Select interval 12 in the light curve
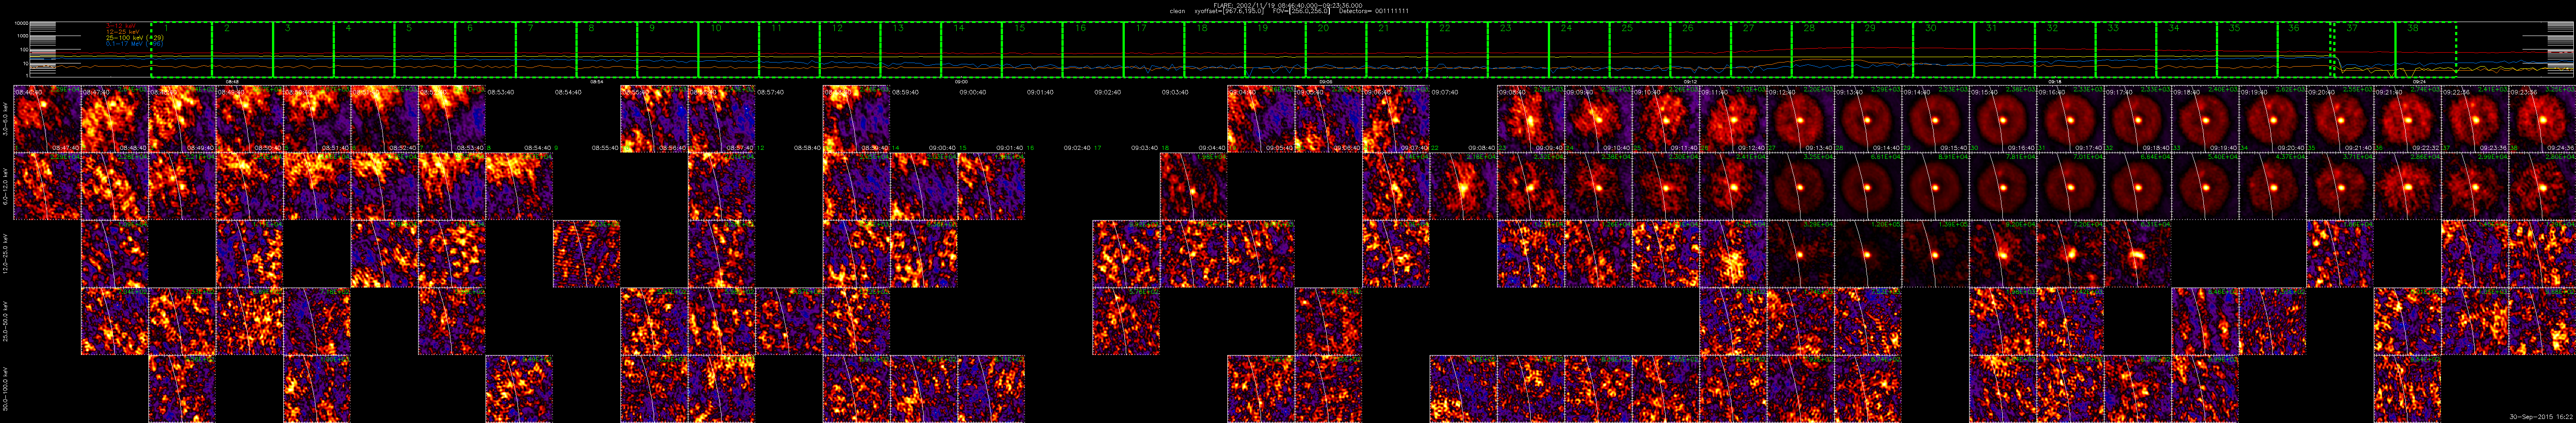Viewport: 2576px width, 423px height. tap(850, 50)
